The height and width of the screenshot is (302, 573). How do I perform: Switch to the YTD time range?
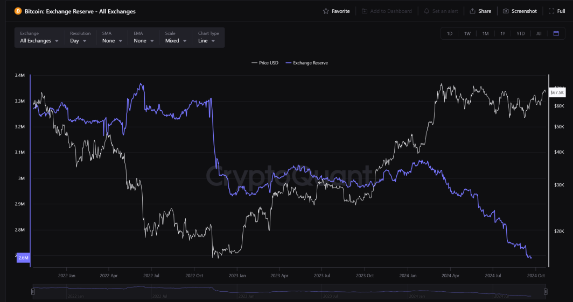click(x=521, y=33)
